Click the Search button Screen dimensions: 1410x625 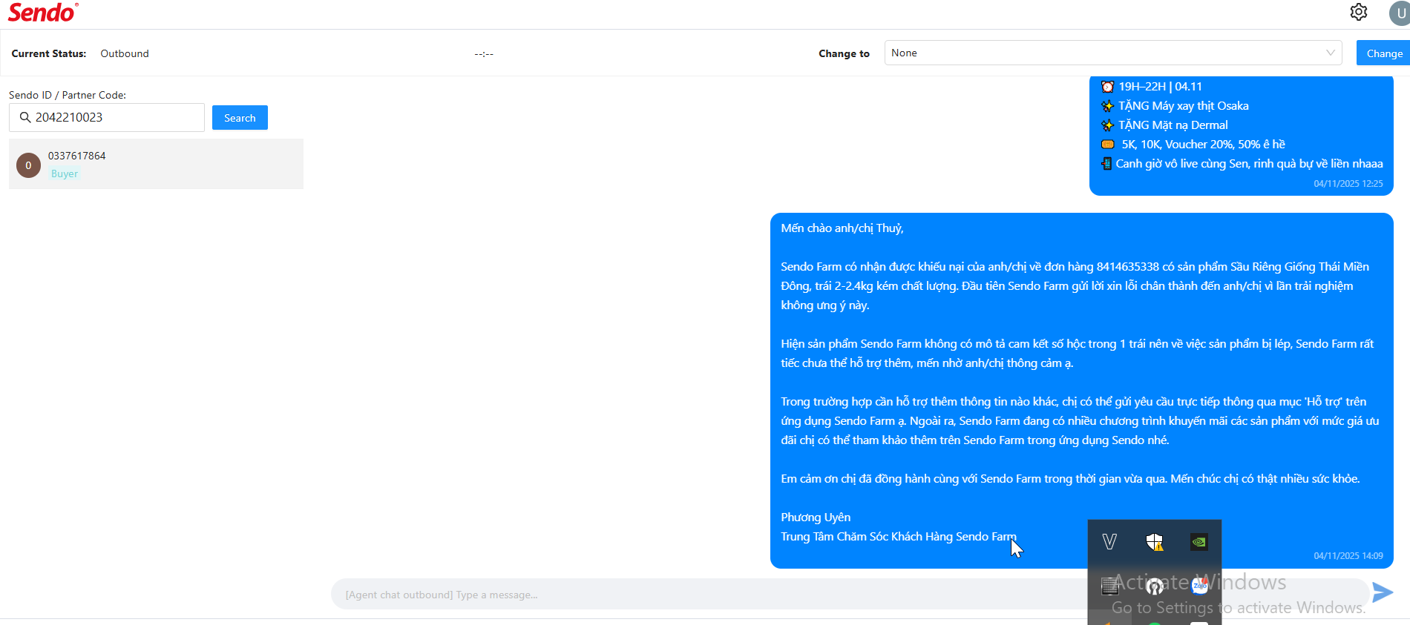pyautogui.click(x=240, y=118)
